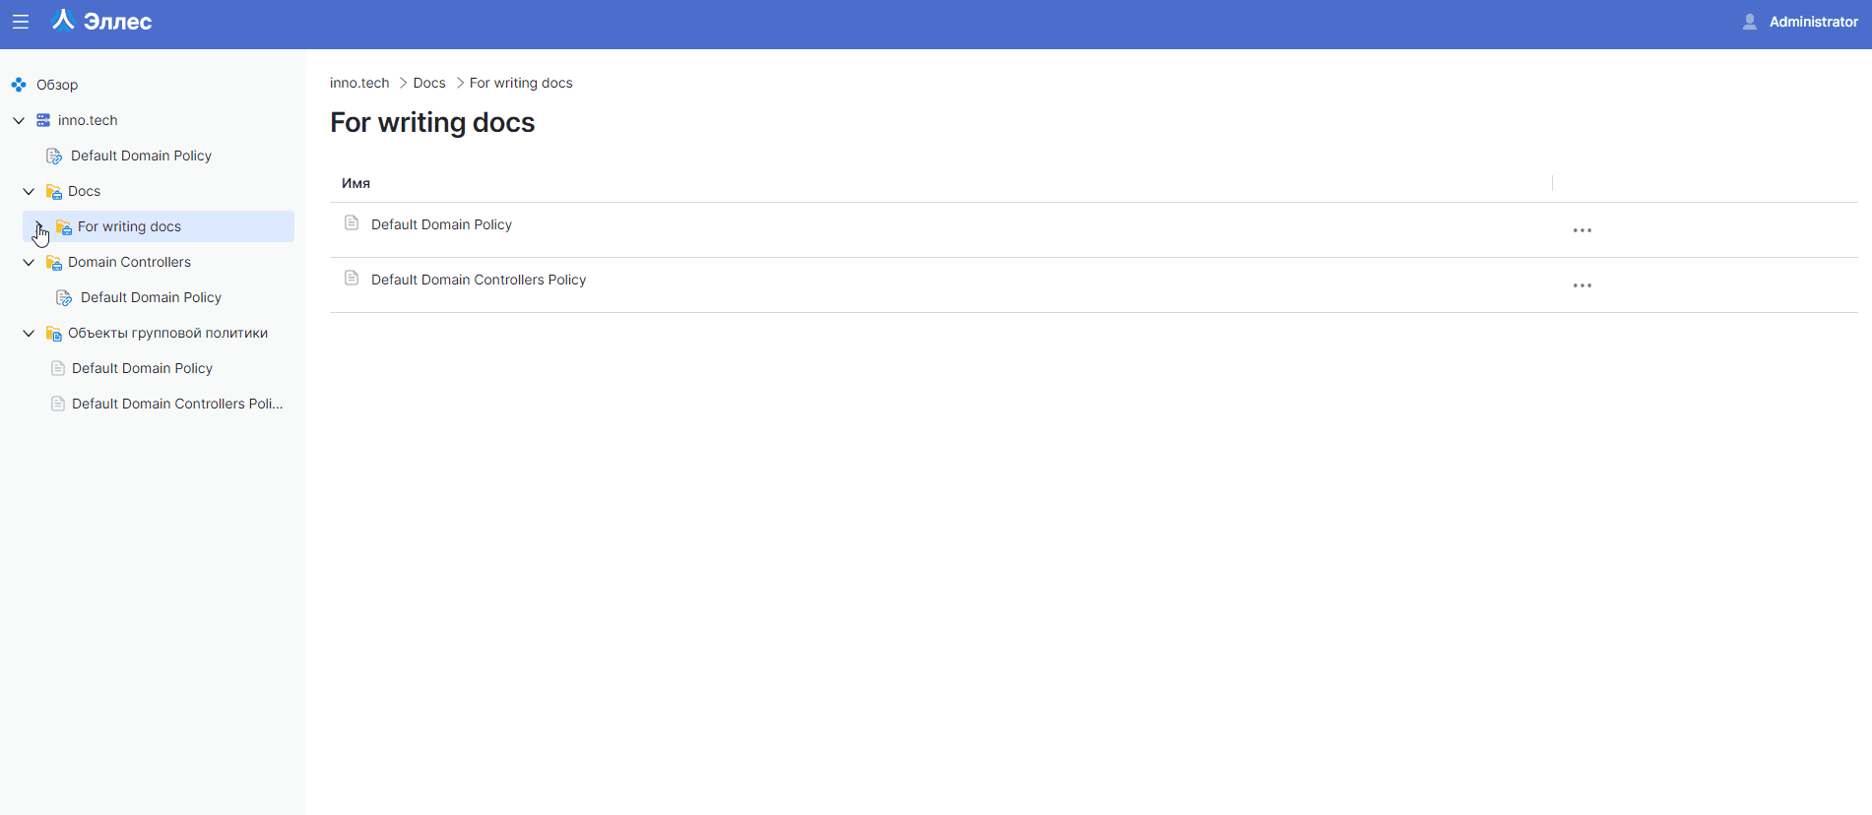Open three-dots menu for Default Domain Policy row
Image resolution: width=1872 pixels, height=815 pixels.
pyautogui.click(x=1582, y=230)
